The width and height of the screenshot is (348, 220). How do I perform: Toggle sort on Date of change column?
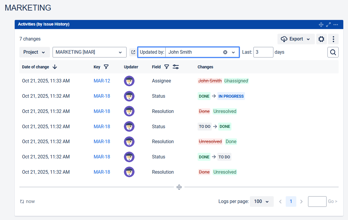pyautogui.click(x=55, y=67)
